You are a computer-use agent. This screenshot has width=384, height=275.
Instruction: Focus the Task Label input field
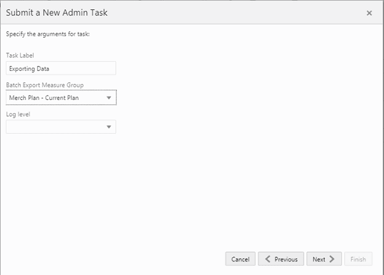(x=86, y=68)
